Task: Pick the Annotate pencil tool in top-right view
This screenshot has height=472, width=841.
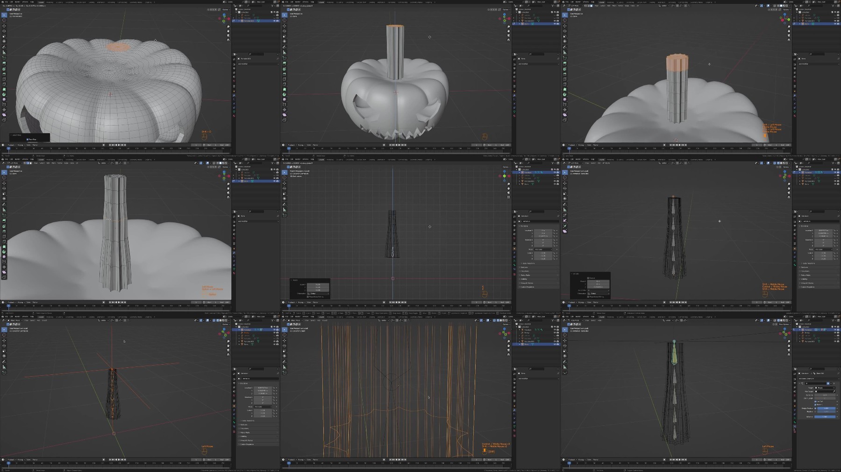Action: [565, 47]
